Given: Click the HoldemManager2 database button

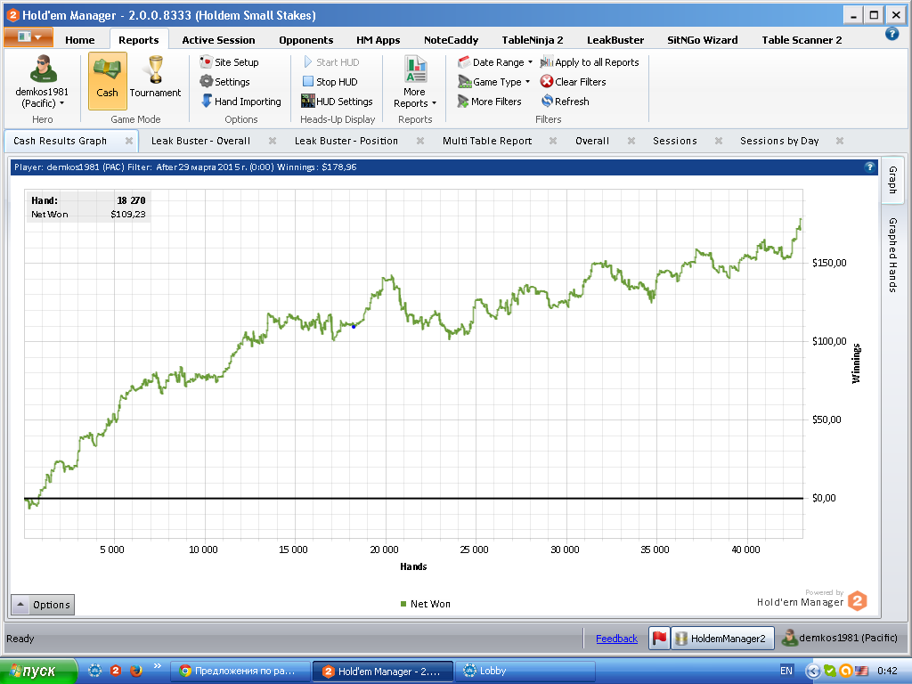Looking at the screenshot, I should (723, 638).
